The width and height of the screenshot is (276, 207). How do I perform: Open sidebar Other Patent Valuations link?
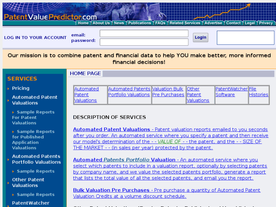coord(28,183)
